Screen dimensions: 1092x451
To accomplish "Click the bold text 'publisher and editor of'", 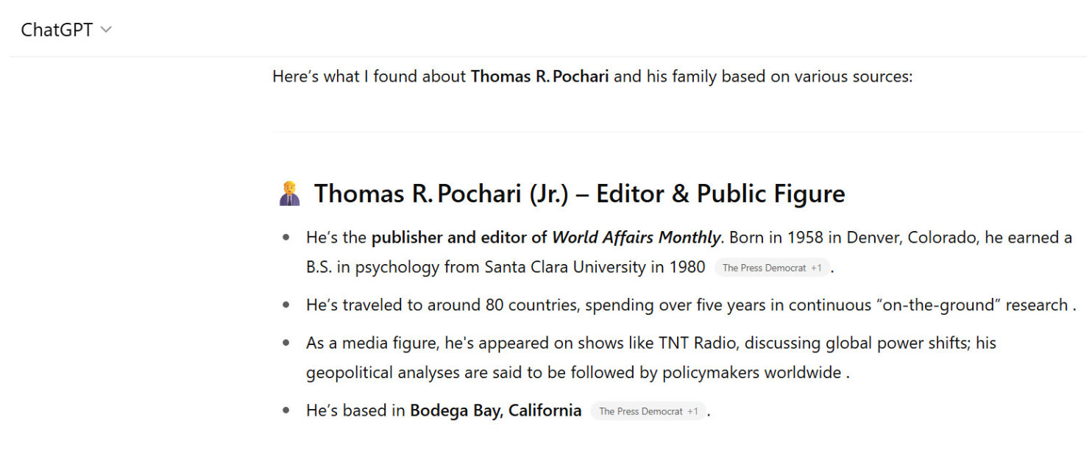I will click(x=459, y=238).
